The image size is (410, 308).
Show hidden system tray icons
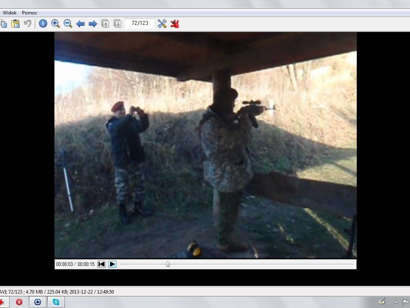click(396, 302)
